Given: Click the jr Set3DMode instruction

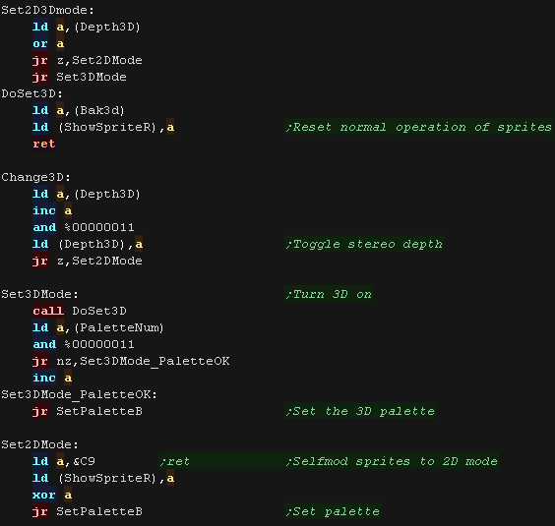Looking at the screenshot, I should pos(80,77).
